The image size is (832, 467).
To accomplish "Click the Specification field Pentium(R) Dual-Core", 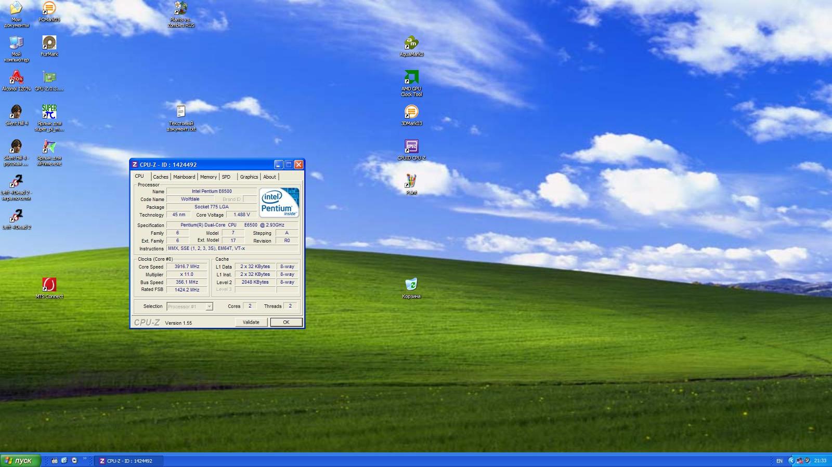I will [x=232, y=225].
